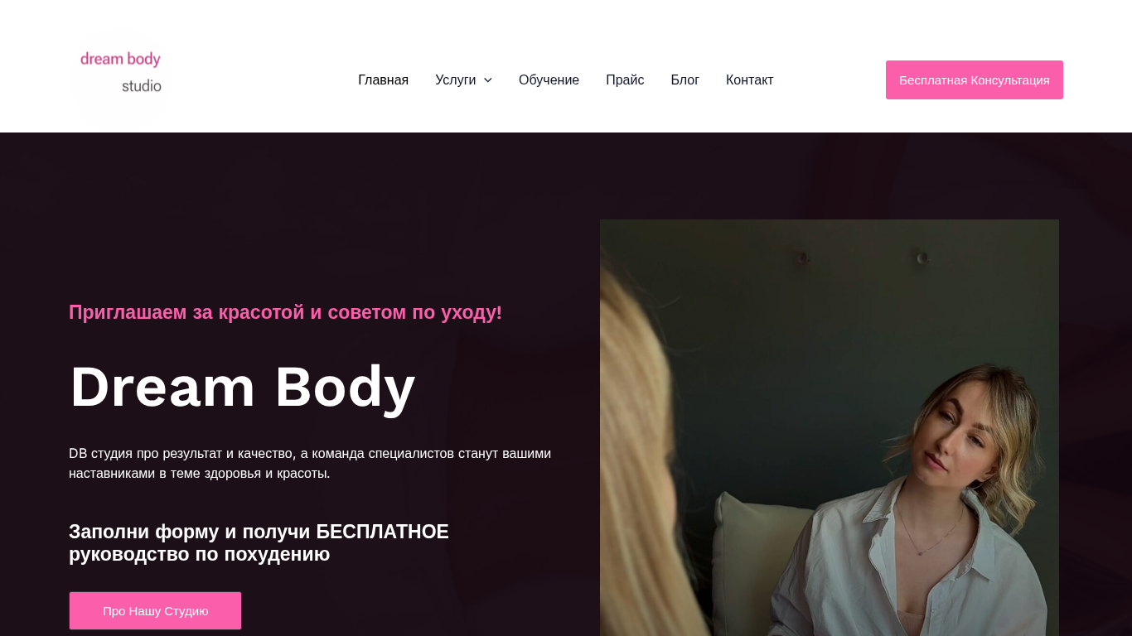The image size is (1132, 636).
Task: Click the Бесплатная Консультация button
Action: [975, 80]
